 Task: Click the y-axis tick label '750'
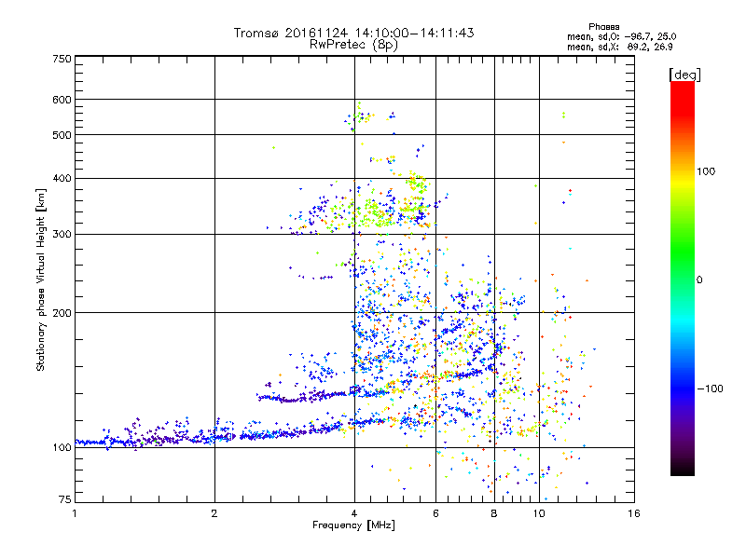pos(62,59)
